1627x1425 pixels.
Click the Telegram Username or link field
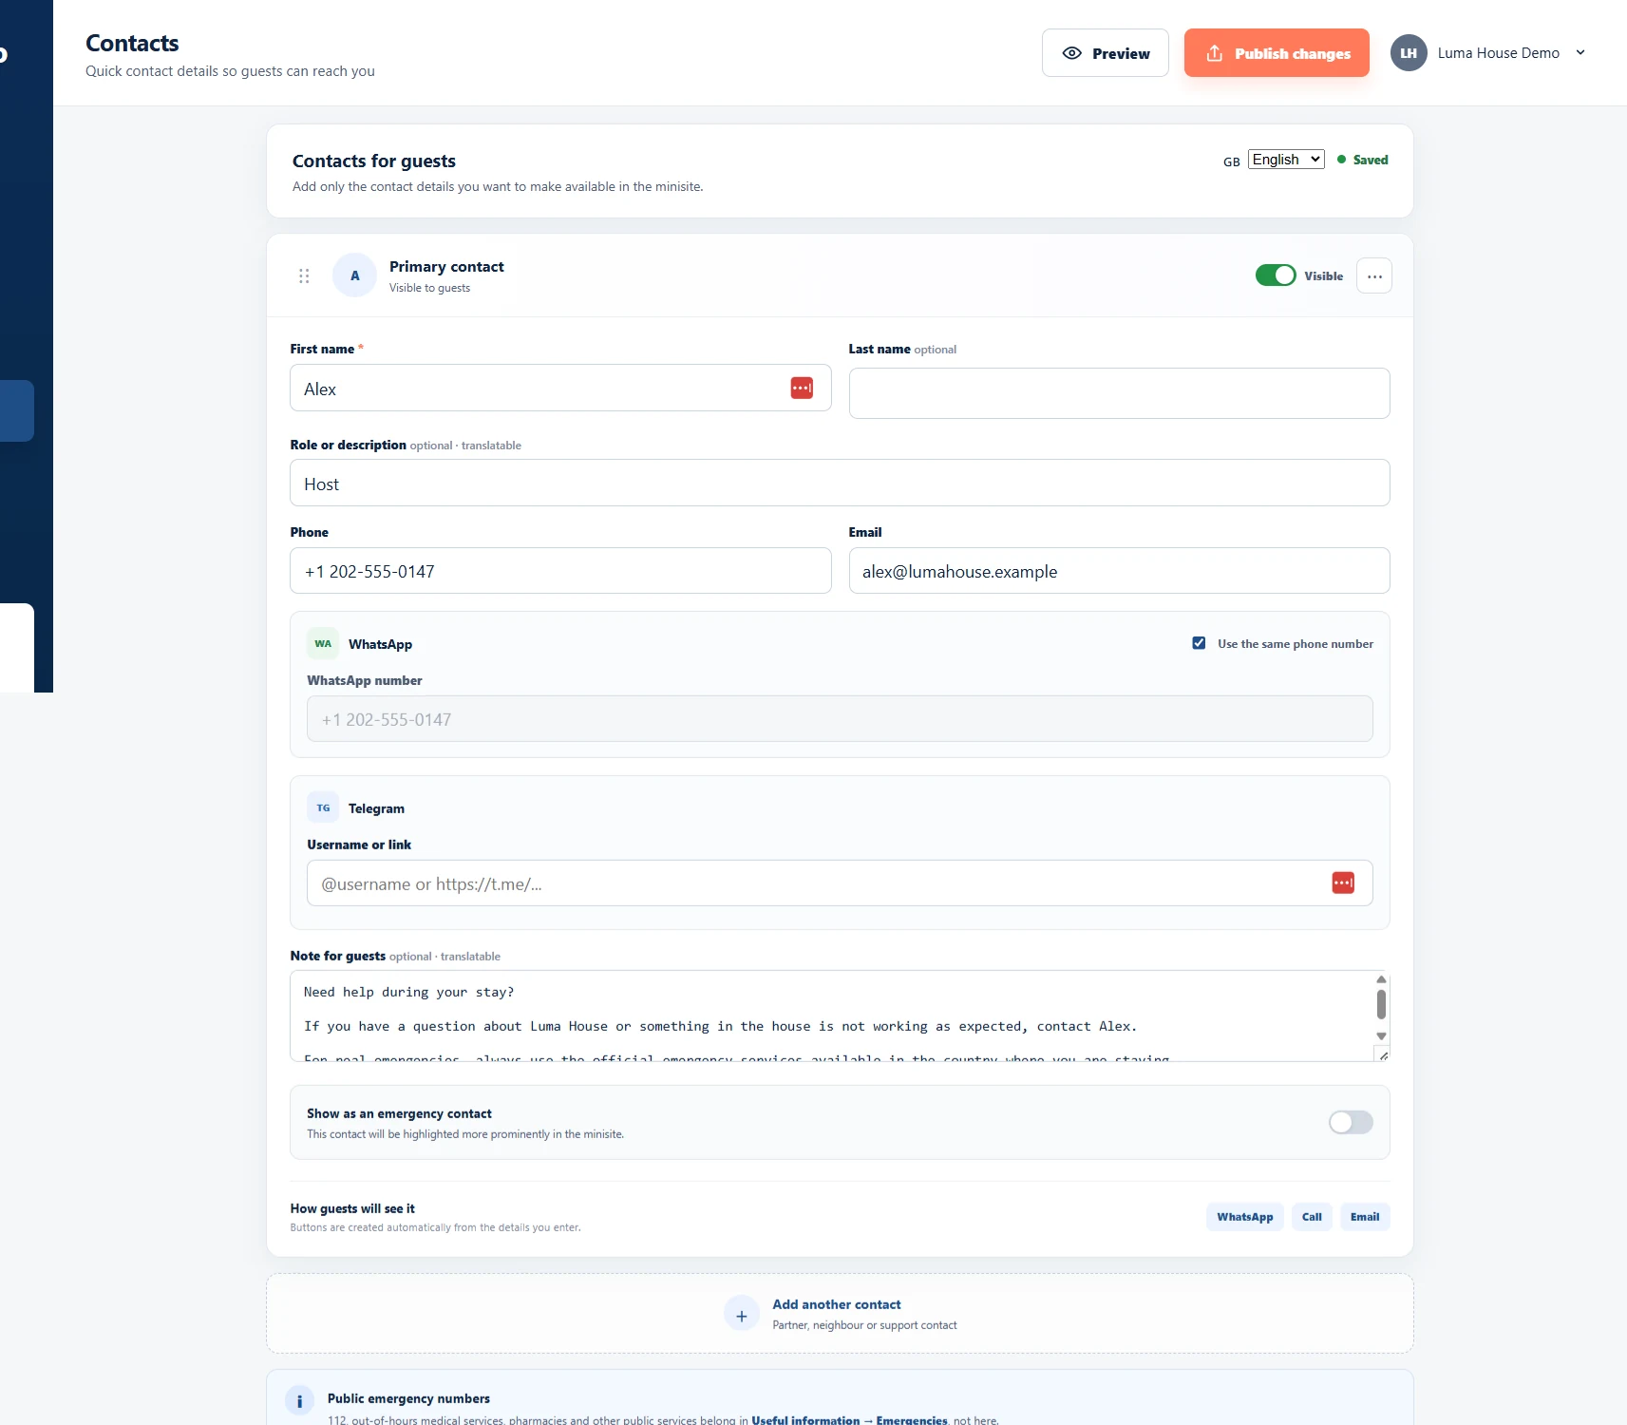[840, 883]
